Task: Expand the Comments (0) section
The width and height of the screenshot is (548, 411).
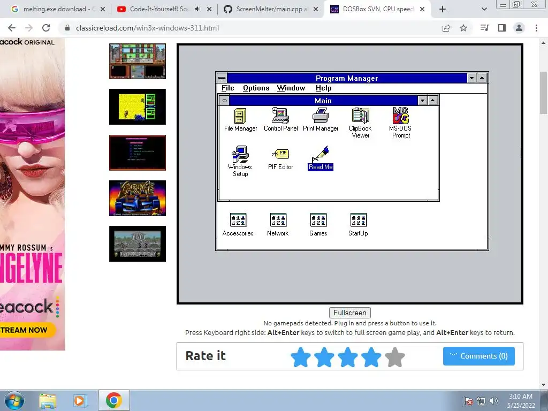Action: tap(479, 356)
